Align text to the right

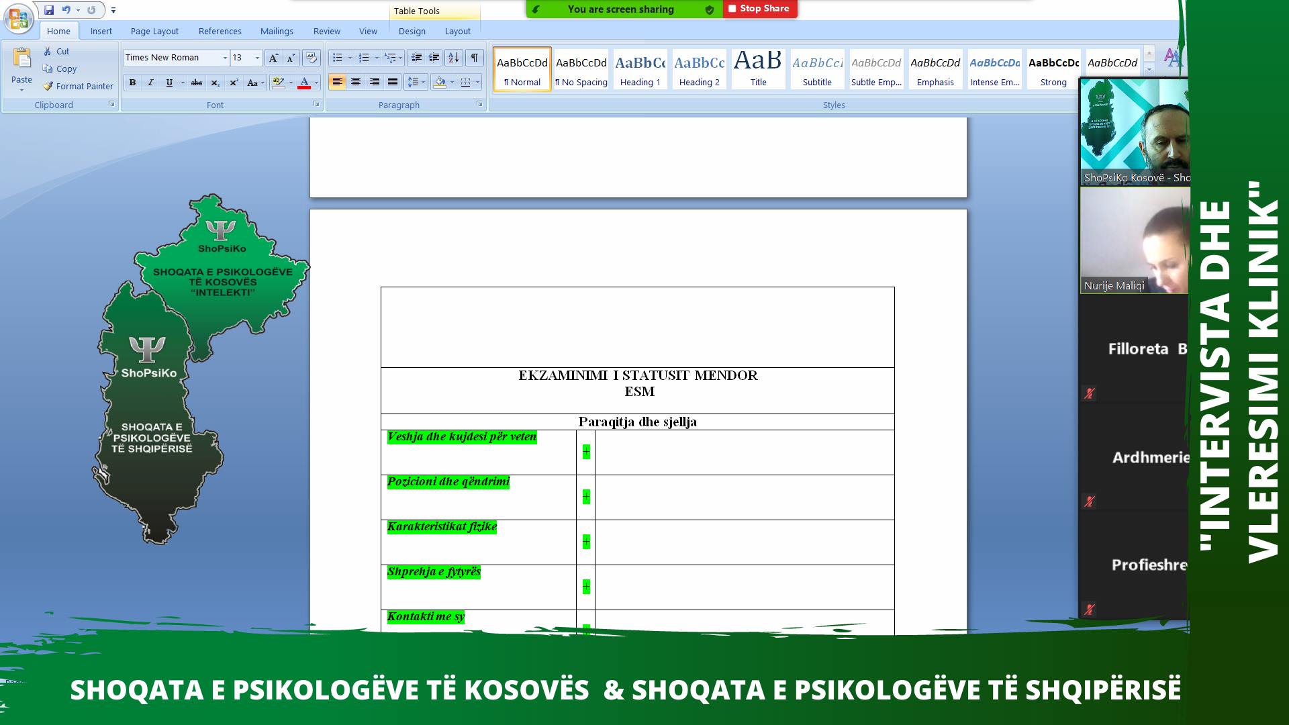pyautogui.click(x=375, y=82)
